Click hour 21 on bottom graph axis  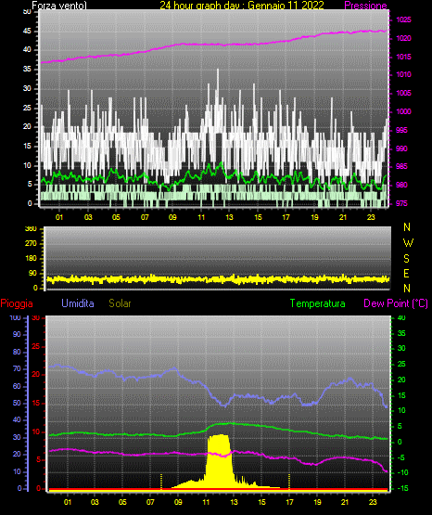(x=345, y=502)
